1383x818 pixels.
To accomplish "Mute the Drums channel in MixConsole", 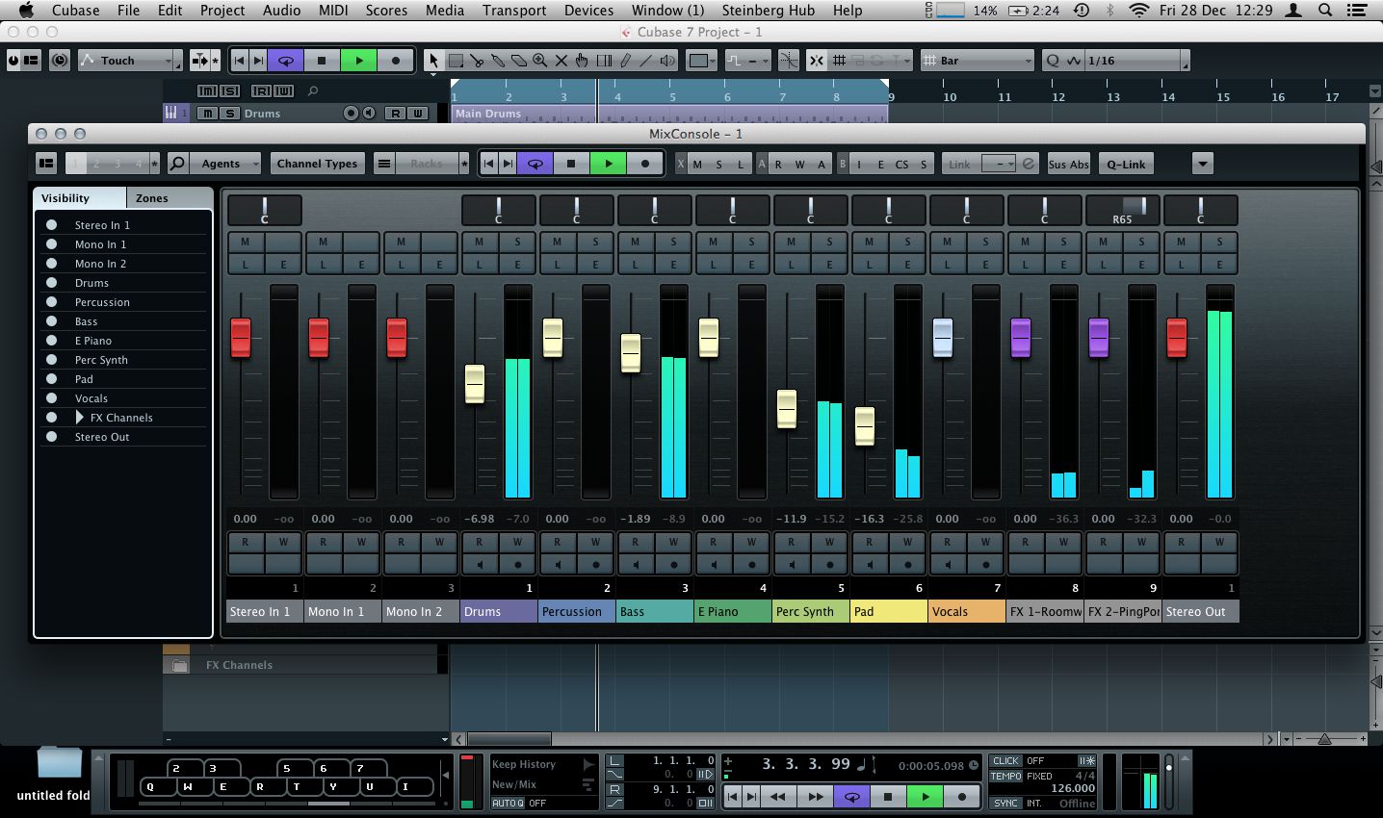I will [479, 242].
